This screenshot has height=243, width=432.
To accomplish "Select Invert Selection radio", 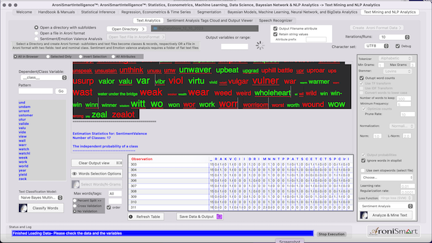I will [x=80, y=57].
